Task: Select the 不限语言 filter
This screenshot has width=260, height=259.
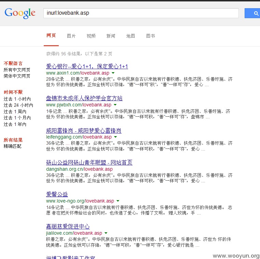Action: [x=13, y=63]
